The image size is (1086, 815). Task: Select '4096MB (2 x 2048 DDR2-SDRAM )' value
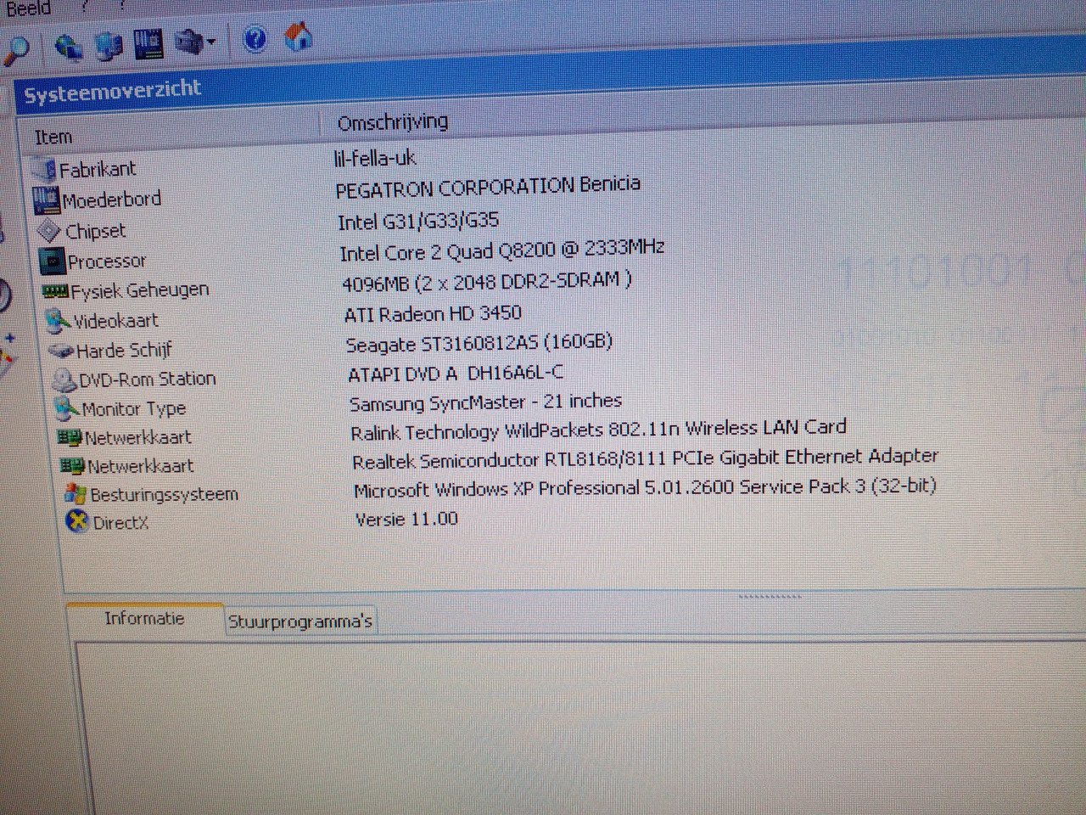(487, 282)
